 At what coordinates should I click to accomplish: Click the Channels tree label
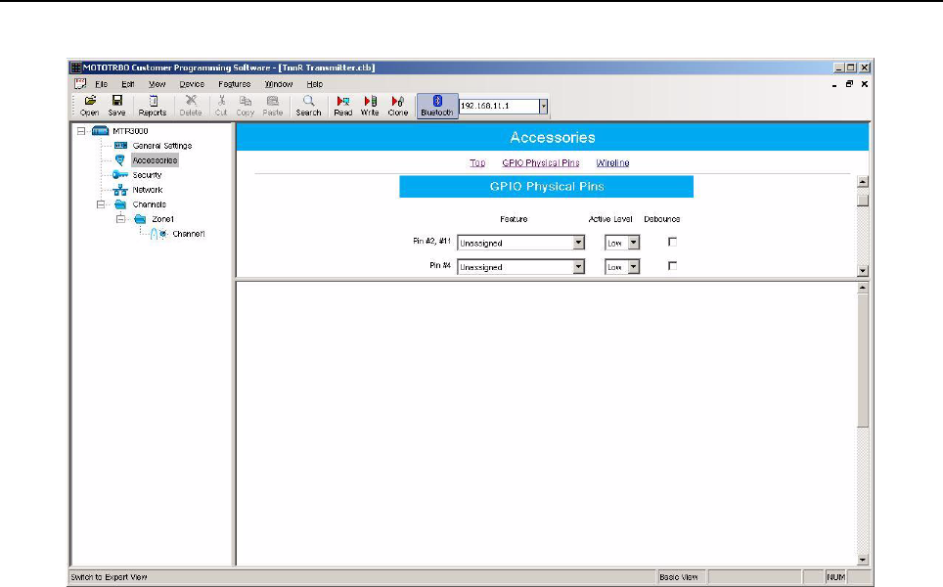pyautogui.click(x=149, y=204)
